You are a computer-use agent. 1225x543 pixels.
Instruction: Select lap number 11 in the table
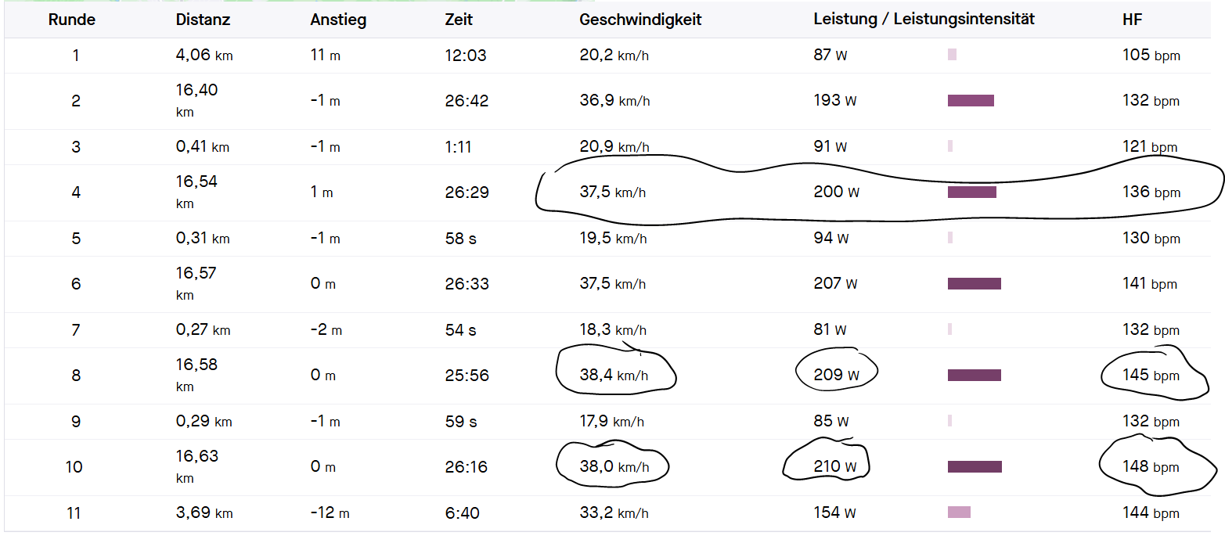pyautogui.click(x=76, y=513)
